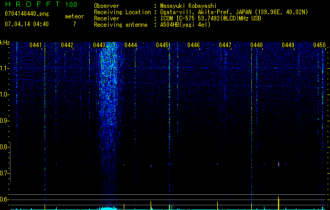The image size is (330, 210).
Task: Click the 0.9 frequency axis label
Action: point(4,121)
